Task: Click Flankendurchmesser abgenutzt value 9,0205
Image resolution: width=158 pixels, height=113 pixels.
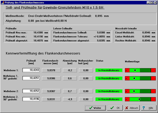Action: (101, 41)
